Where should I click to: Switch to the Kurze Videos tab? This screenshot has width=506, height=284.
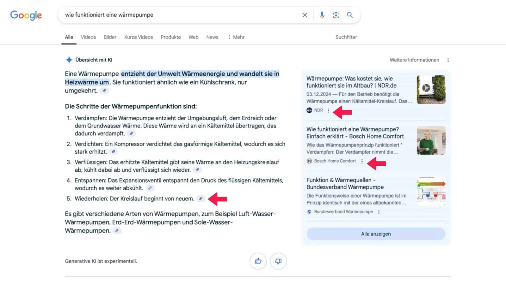click(x=139, y=37)
